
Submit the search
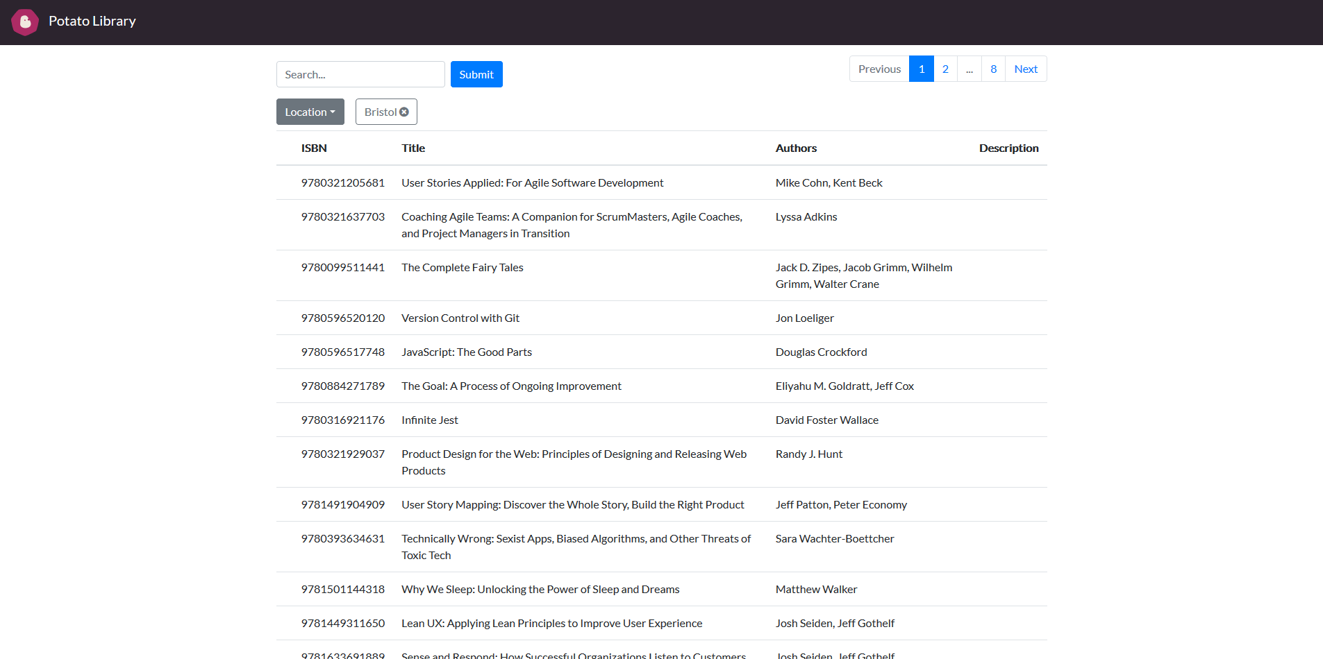(x=476, y=74)
